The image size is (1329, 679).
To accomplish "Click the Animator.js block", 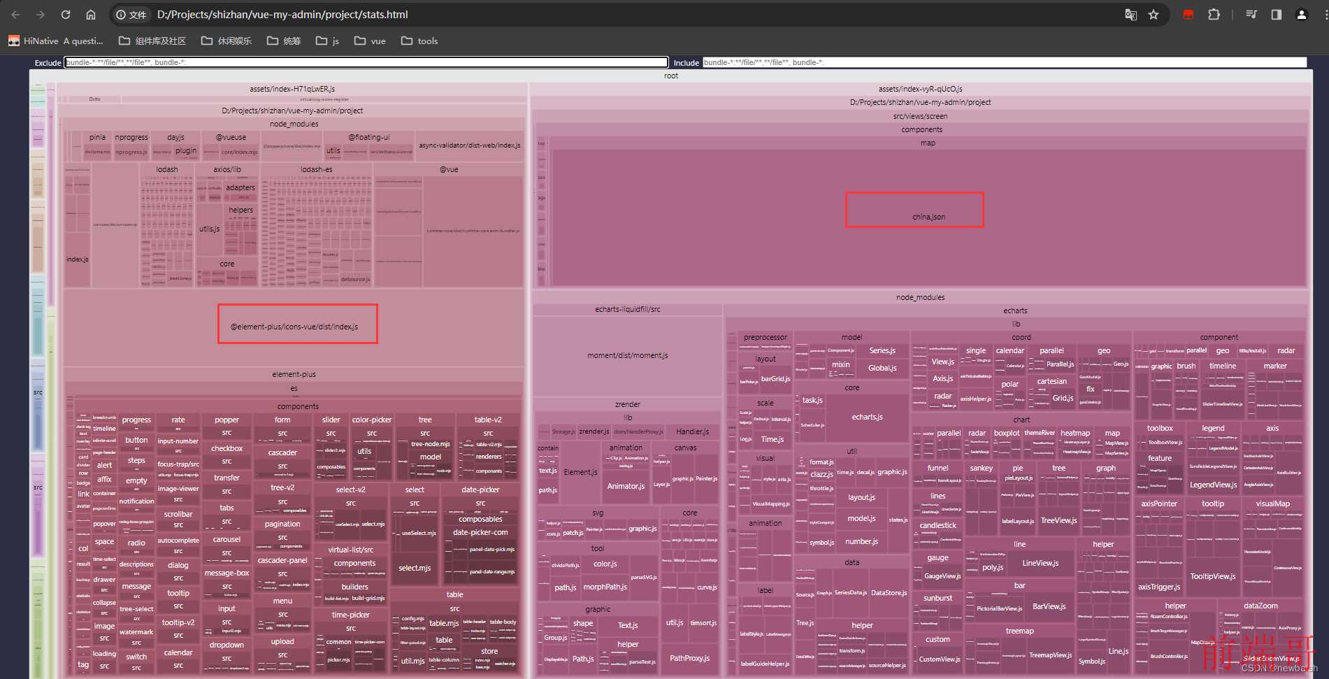I will (626, 486).
